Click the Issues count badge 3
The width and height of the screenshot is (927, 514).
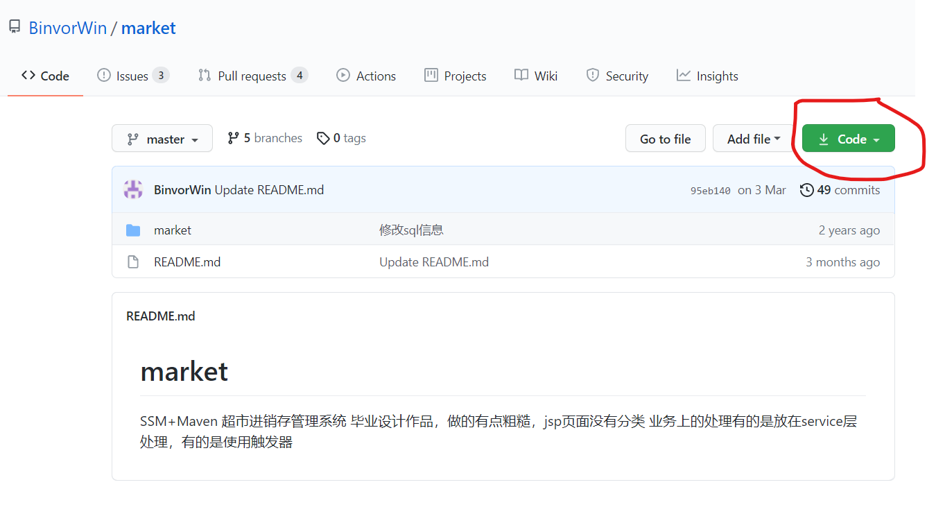161,75
